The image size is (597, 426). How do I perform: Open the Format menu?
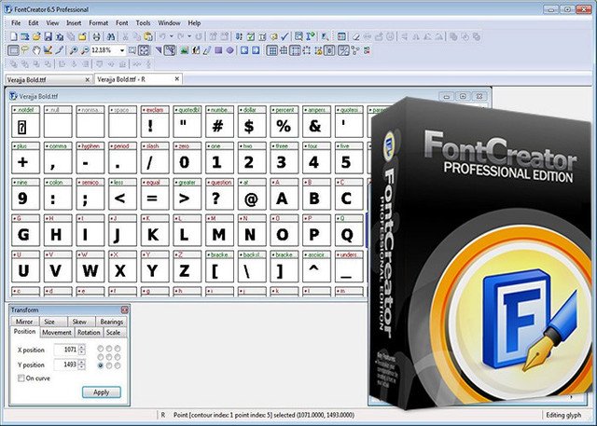pyautogui.click(x=98, y=22)
